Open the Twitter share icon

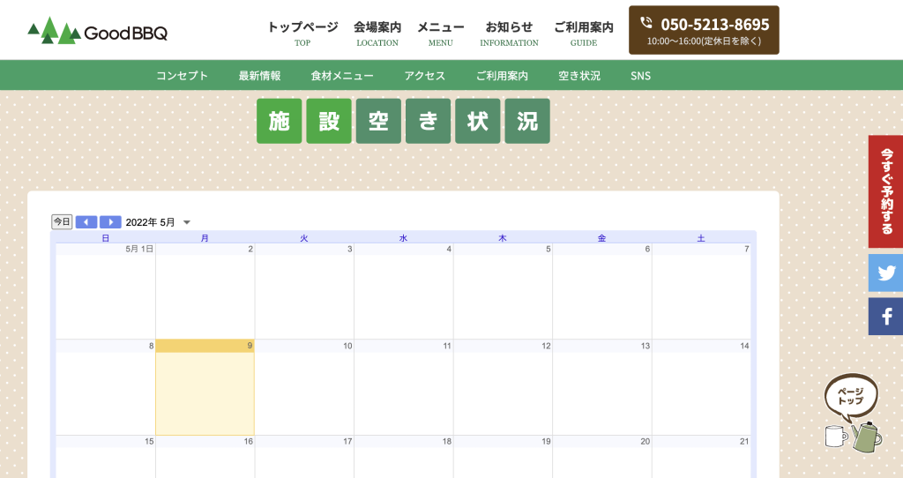tap(885, 273)
